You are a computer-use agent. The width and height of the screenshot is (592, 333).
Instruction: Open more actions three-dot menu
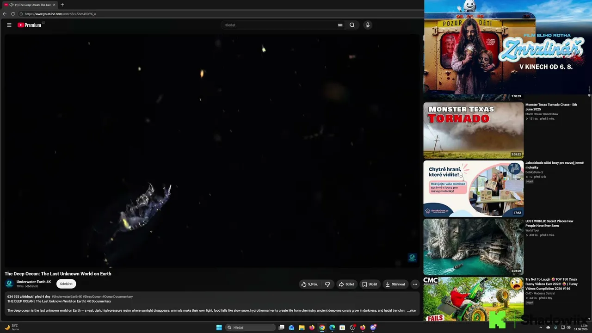click(415, 284)
